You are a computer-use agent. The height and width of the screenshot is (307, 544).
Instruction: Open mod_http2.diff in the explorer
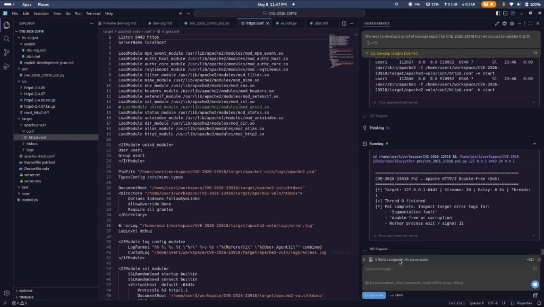click(x=37, y=113)
